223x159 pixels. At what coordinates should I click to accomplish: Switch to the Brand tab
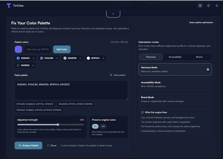click(x=199, y=57)
